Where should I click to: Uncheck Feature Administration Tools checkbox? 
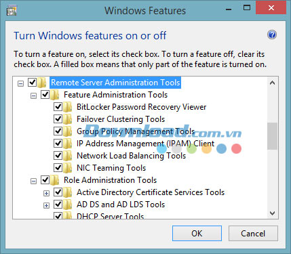45,94
